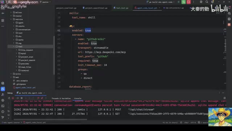Toggle Structure tool window in left sidebar
Screen dimensions: 232x131
click(x=3, y=20)
